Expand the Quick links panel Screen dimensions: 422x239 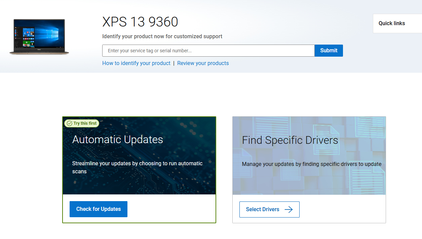(x=392, y=23)
